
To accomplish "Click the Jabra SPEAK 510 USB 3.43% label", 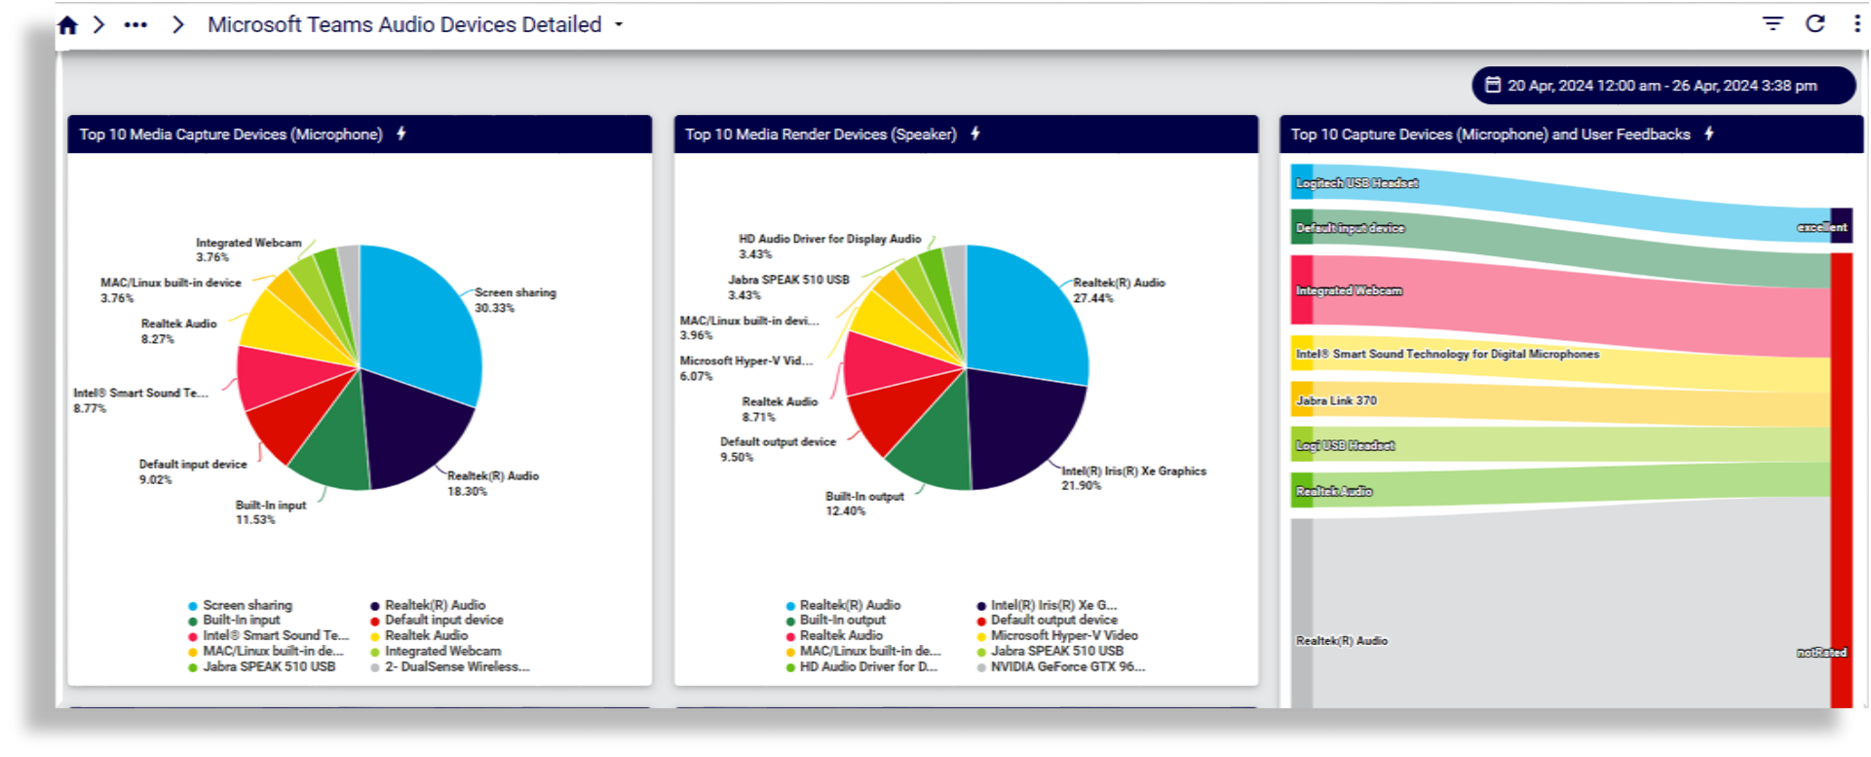I will pos(788,287).
